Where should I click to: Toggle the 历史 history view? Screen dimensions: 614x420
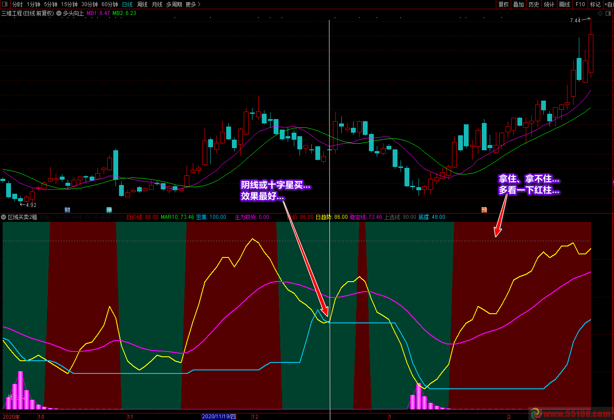coord(534,4)
